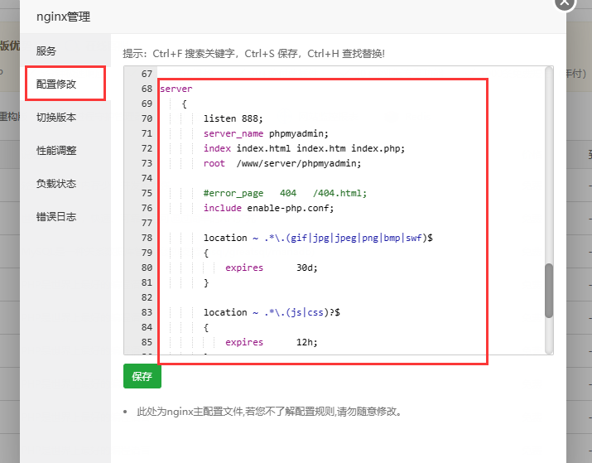Click line number 82 in gutter
The image size is (592, 463).
point(147,297)
